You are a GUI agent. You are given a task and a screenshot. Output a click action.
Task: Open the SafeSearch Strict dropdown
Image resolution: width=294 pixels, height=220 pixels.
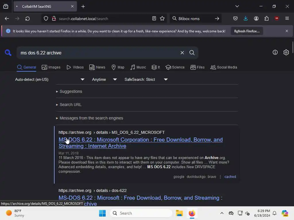[x=146, y=80]
